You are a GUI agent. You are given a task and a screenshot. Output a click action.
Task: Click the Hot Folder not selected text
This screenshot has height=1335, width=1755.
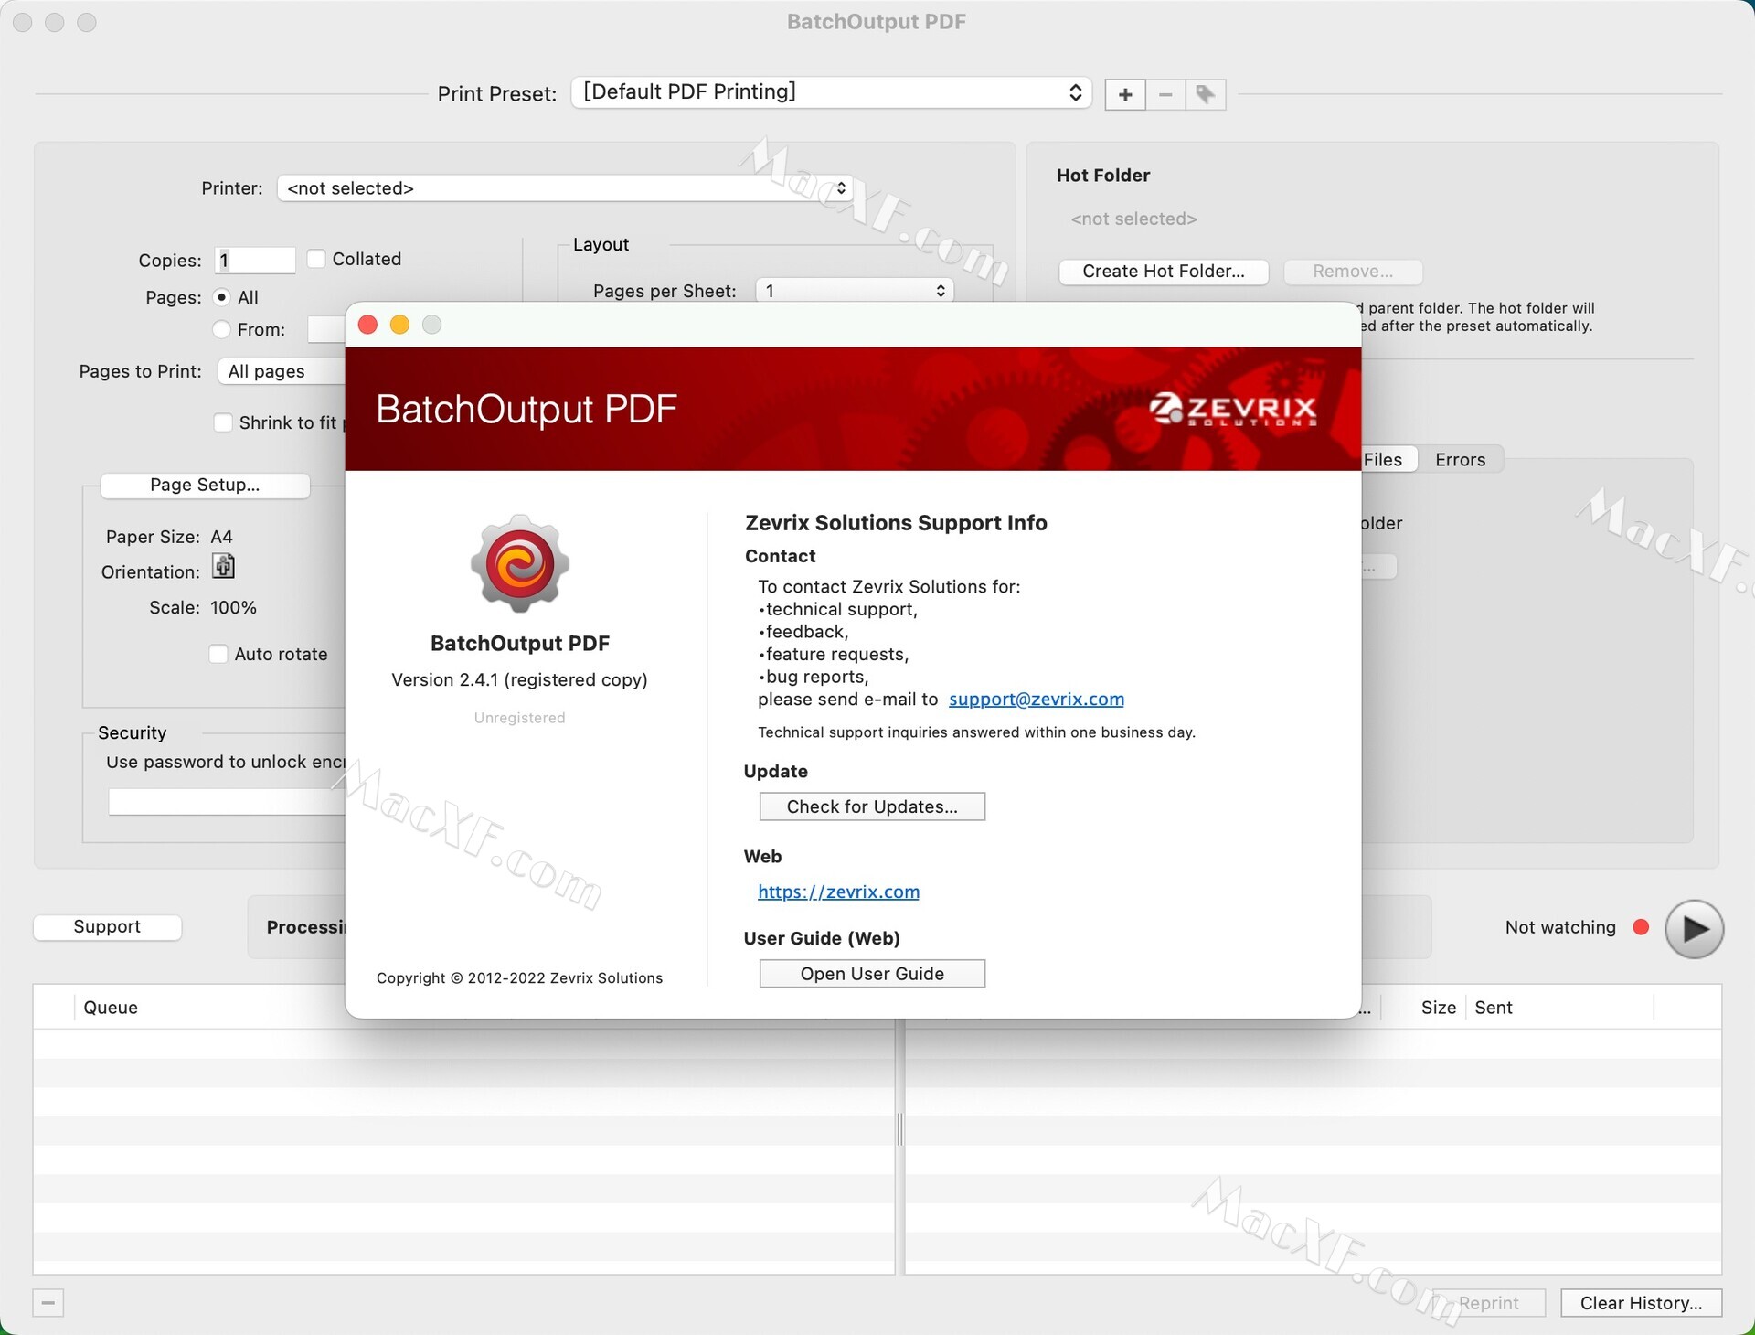click(1133, 219)
